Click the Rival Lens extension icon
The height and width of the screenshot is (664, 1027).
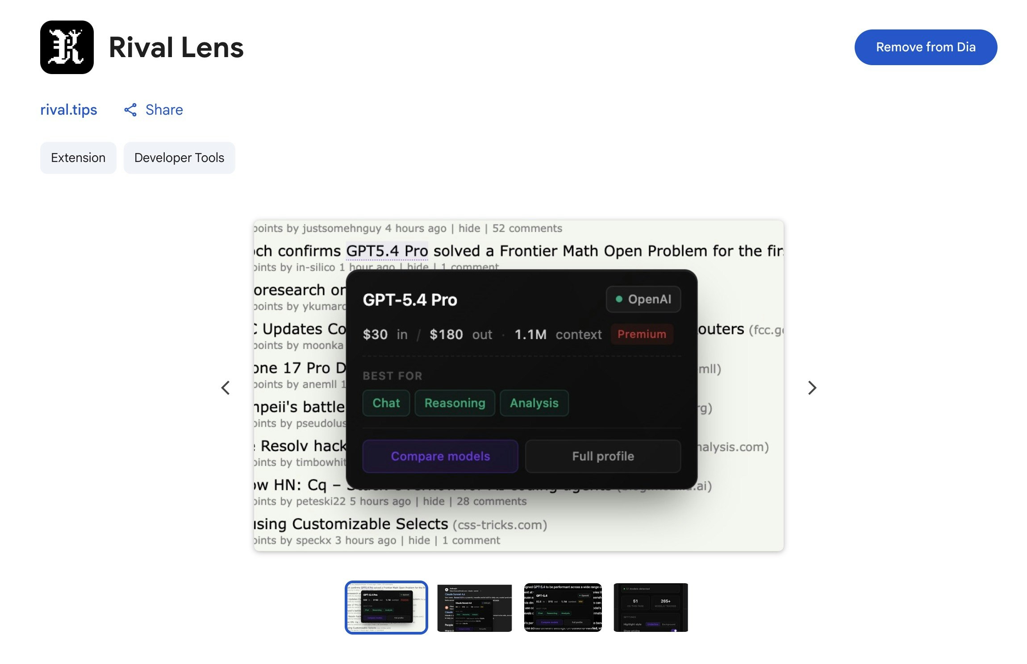click(66, 47)
